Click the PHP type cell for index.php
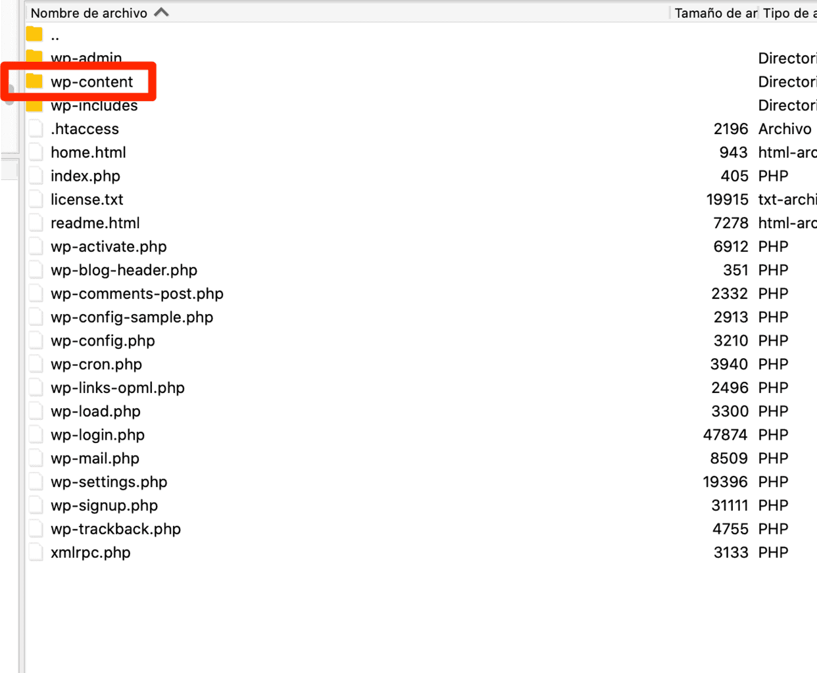Image resolution: width=817 pixels, height=673 pixels. click(x=773, y=176)
